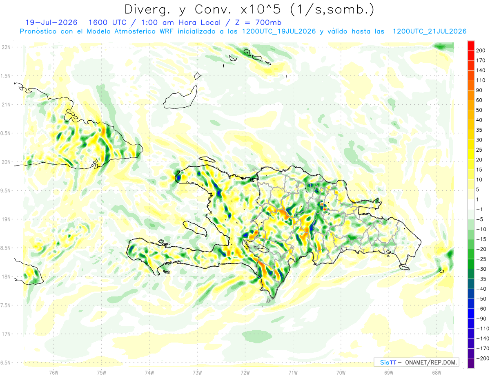Click the "72W" longitude axis label
Image resolution: width=490 pixels, height=378 pixels.
coord(245,372)
